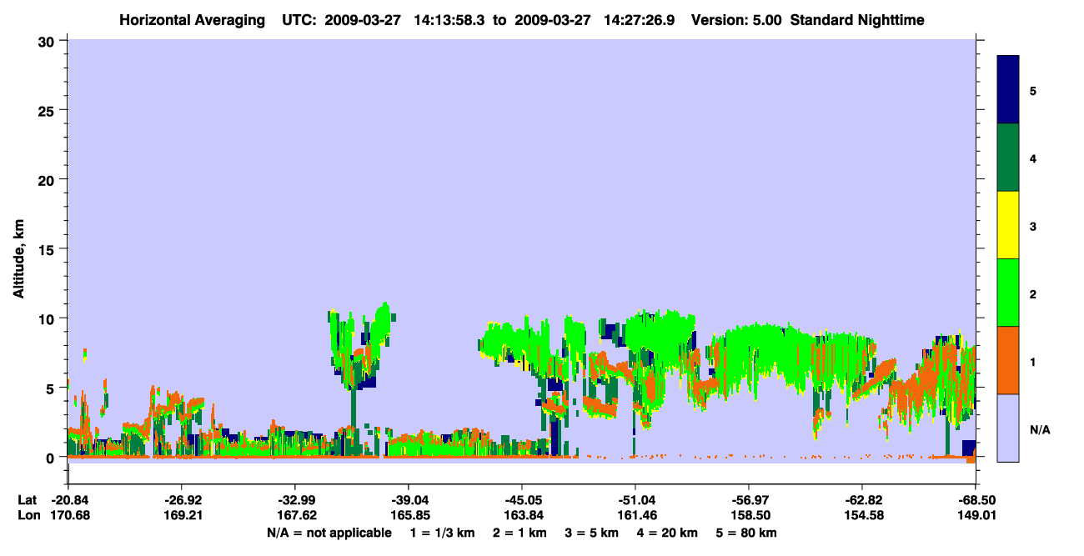Click the 'Lat' axis row label
The width and height of the screenshot is (1084, 556).
pyautogui.click(x=27, y=500)
